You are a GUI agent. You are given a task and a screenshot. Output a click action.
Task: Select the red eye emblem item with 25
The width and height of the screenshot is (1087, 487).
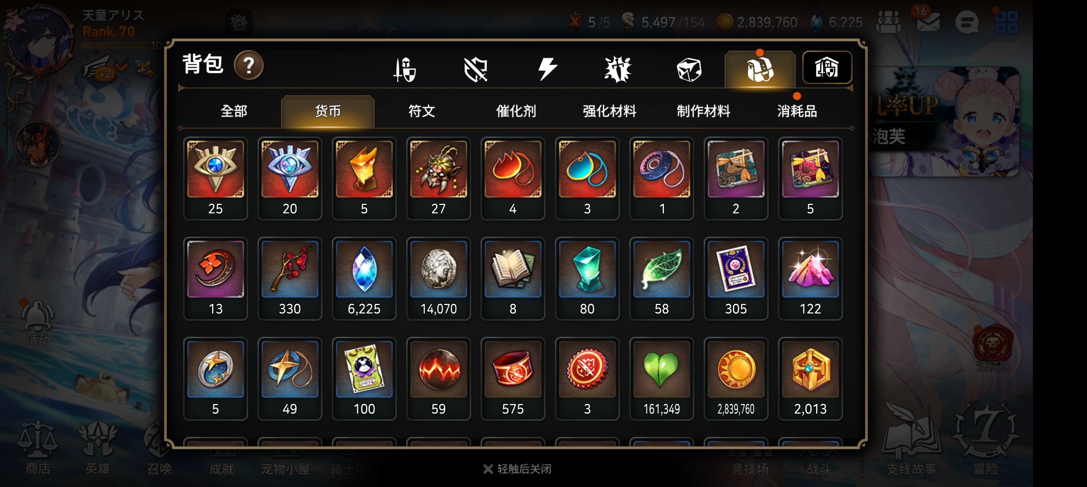(215, 179)
